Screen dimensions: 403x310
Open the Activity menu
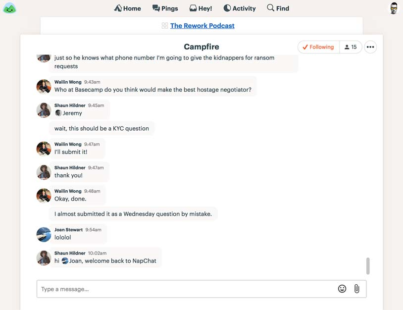(x=239, y=8)
